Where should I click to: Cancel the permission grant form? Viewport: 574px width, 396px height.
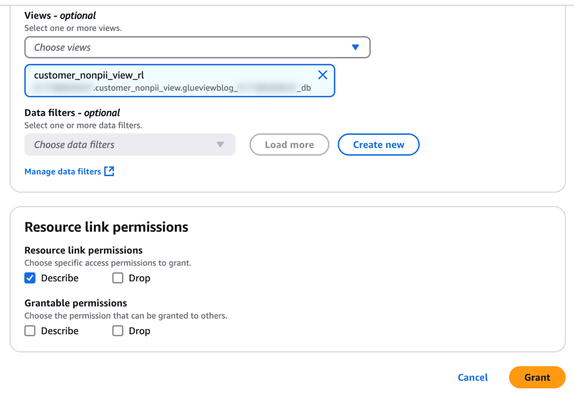tap(473, 377)
